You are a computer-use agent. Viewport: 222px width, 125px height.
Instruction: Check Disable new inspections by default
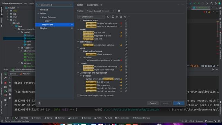tap(78, 95)
